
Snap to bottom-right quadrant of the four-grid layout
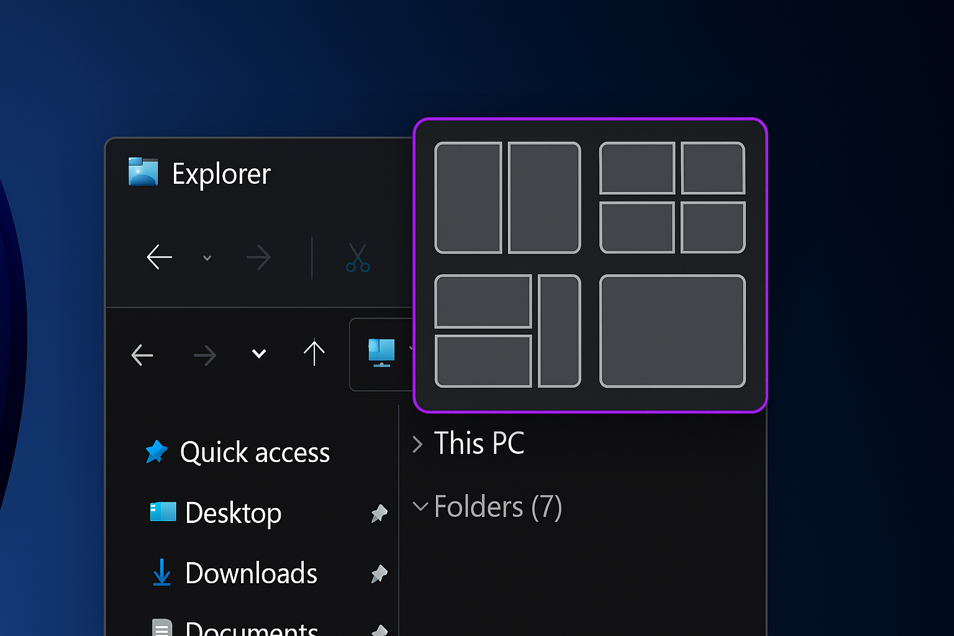point(713,227)
